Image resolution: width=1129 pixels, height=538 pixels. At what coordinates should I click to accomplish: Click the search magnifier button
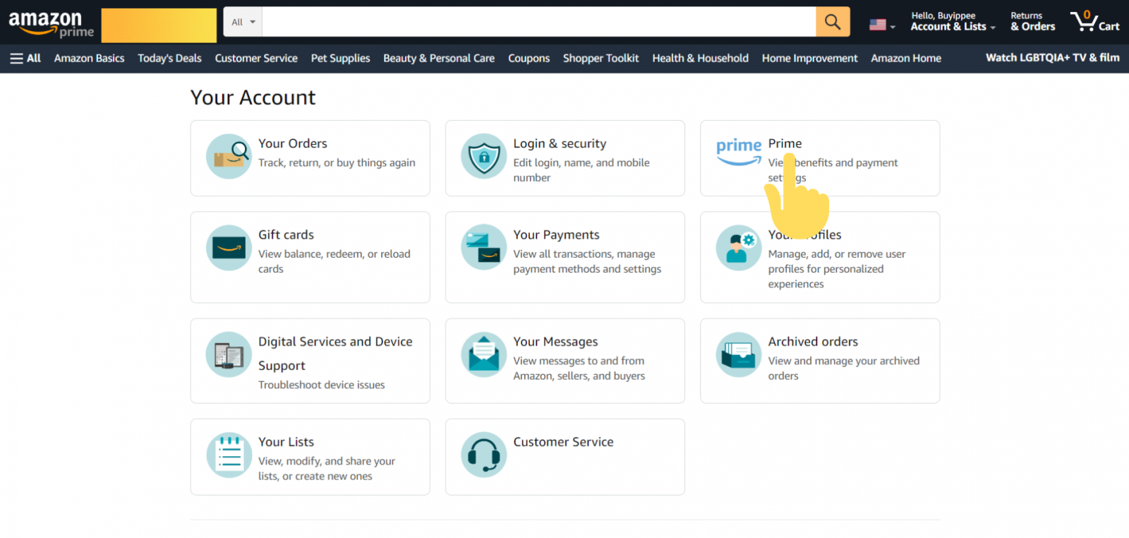coord(833,22)
